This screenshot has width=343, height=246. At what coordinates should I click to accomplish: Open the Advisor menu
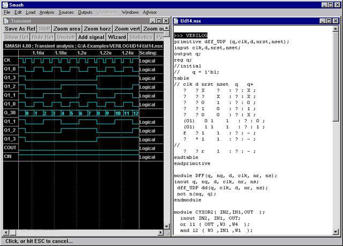click(150, 12)
